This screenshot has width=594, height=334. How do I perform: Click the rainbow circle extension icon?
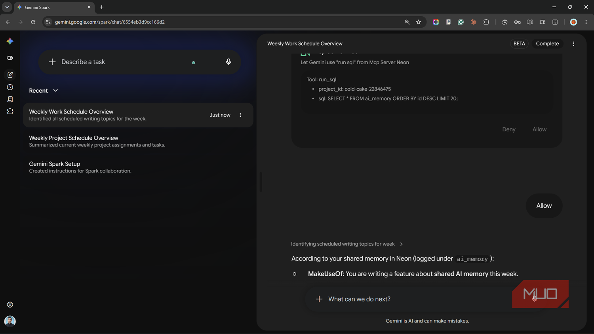tap(436, 22)
